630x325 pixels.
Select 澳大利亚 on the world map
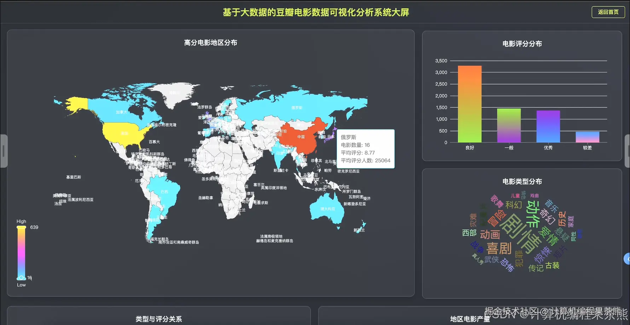click(327, 209)
